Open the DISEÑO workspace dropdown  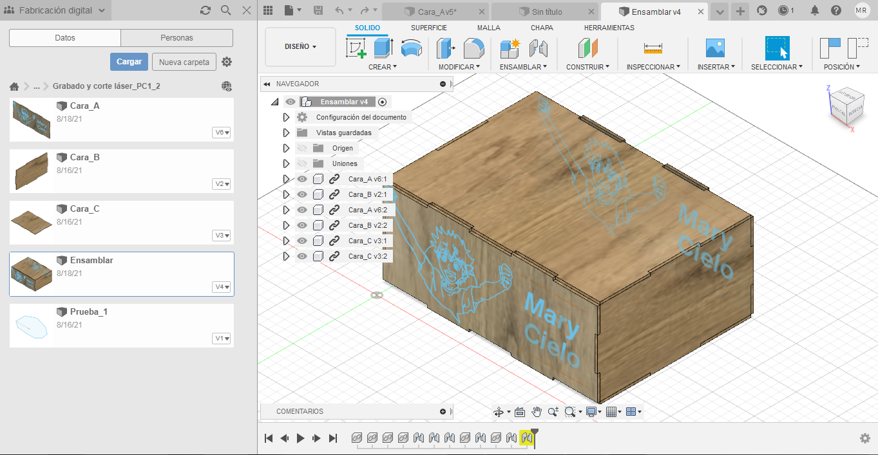coord(300,46)
